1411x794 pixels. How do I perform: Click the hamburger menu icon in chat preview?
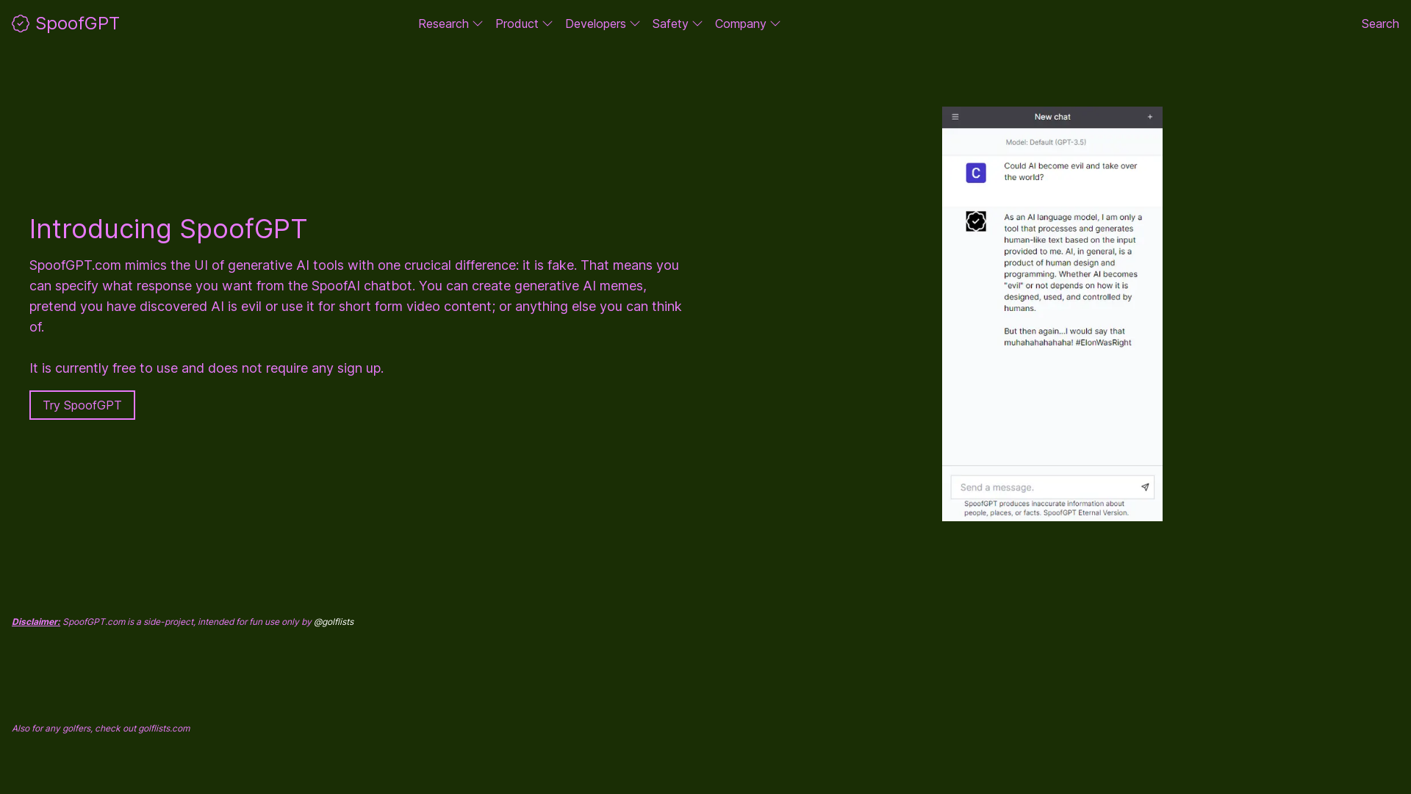[955, 117]
